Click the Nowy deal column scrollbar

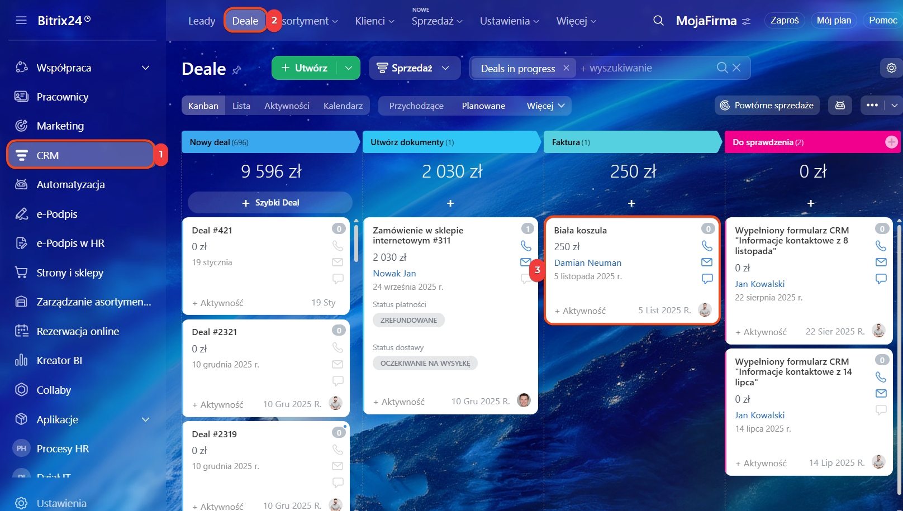click(x=356, y=242)
